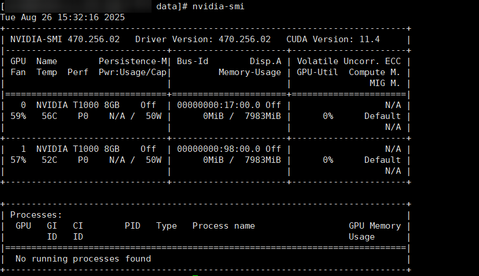Click the GPU-Util column header
Image resolution: width=479 pixels, height=276 pixels.
tap(318, 72)
